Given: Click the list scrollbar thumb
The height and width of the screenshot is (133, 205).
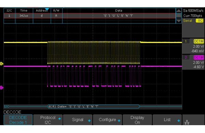Looking at the screenshot, I should point(179,16).
